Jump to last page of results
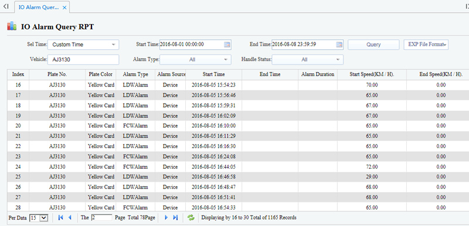Viewport: 469px width, 226px height. tap(175, 218)
